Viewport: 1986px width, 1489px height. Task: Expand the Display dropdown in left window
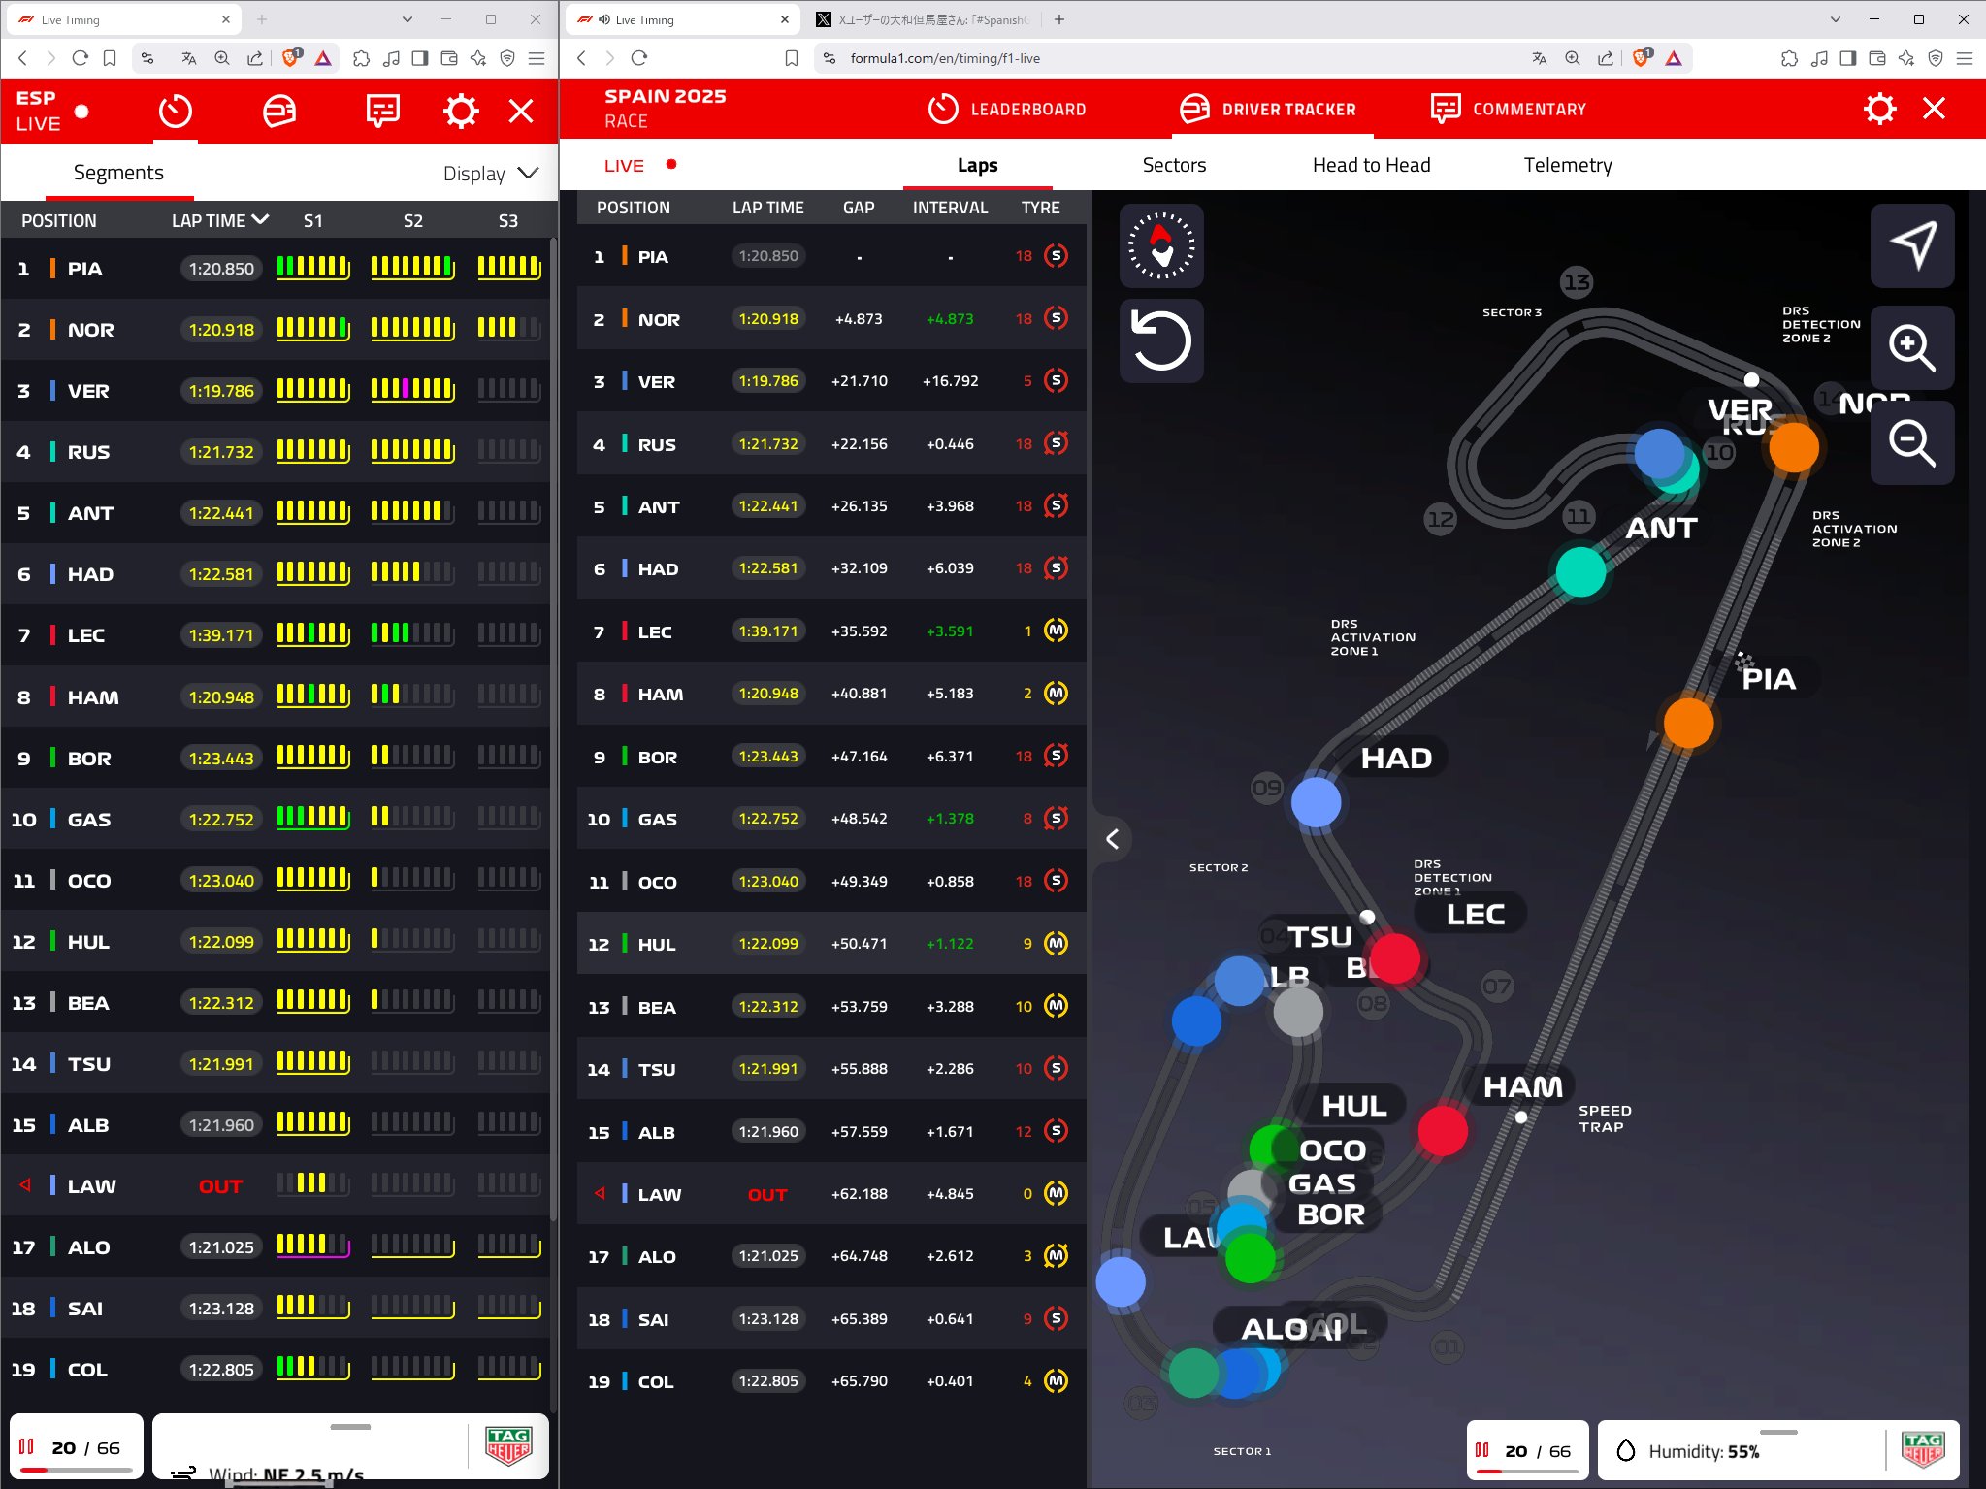pos(491,174)
